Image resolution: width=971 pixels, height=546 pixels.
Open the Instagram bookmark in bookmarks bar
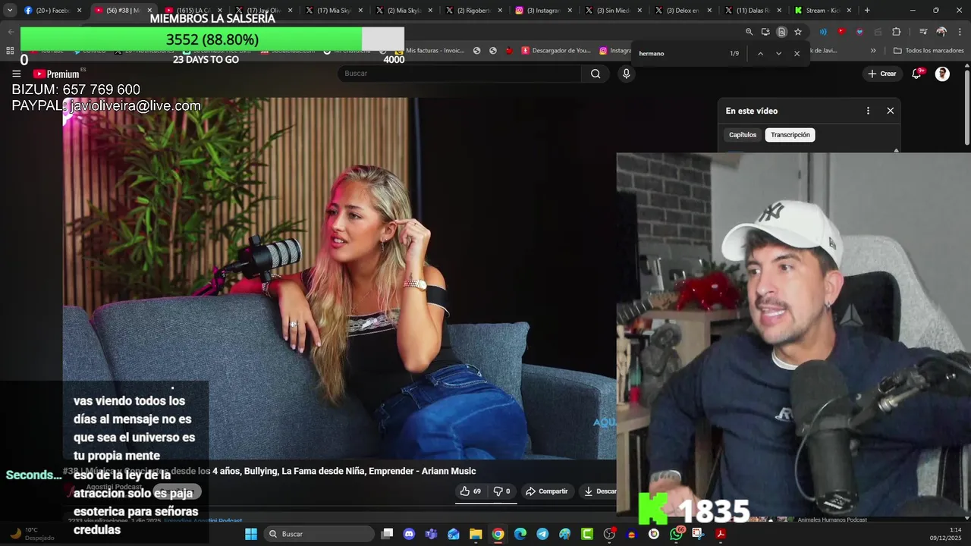coord(615,51)
